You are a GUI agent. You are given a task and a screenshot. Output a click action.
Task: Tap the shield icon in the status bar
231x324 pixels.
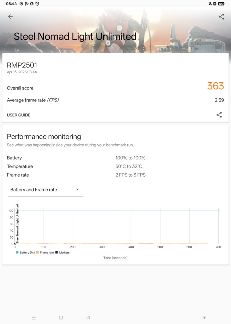37,4
